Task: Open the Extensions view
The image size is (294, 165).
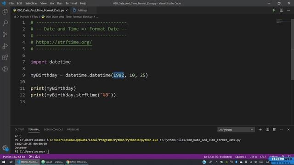Action: (5, 57)
